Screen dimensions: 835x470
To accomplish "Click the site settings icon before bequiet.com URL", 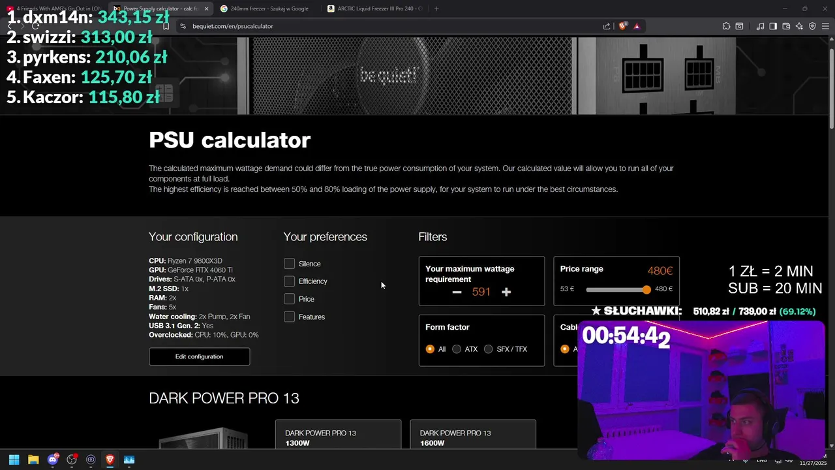I will 183,26.
